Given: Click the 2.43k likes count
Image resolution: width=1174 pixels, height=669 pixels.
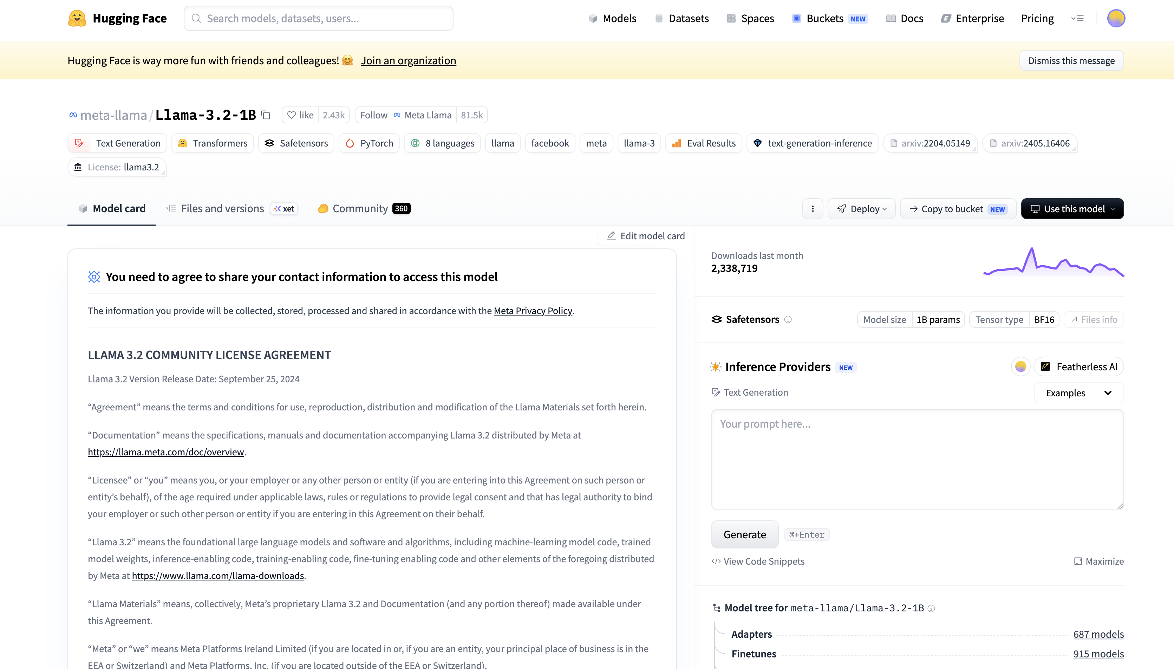Looking at the screenshot, I should (x=333, y=115).
